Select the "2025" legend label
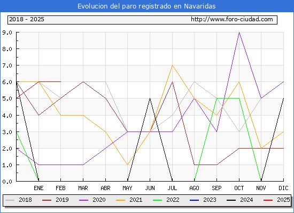Viewport: 294px width, 213px height. coord(283,200)
